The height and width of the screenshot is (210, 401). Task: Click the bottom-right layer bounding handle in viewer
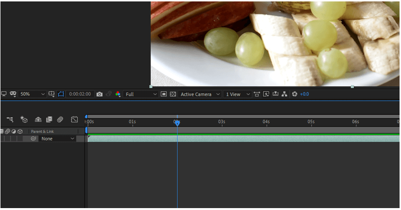pyautogui.click(x=352, y=87)
